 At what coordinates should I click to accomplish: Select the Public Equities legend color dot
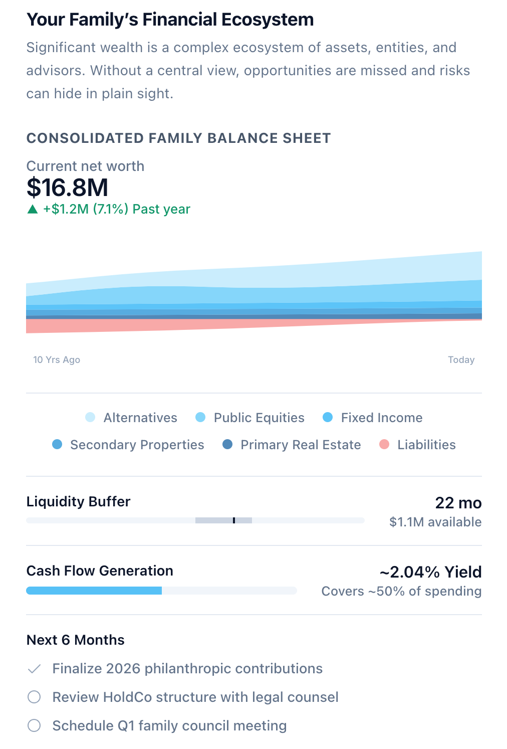tap(200, 418)
